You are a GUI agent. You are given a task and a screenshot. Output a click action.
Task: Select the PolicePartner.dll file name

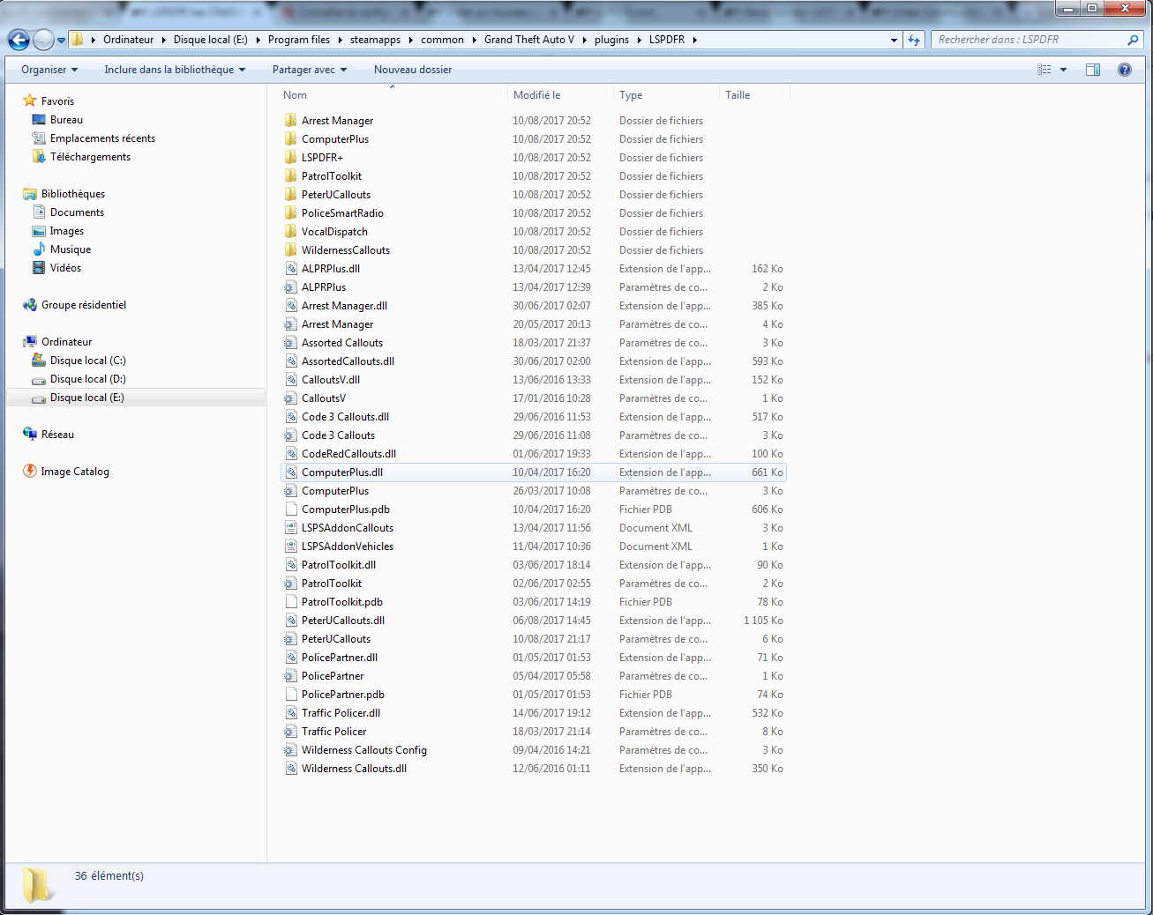340,658
